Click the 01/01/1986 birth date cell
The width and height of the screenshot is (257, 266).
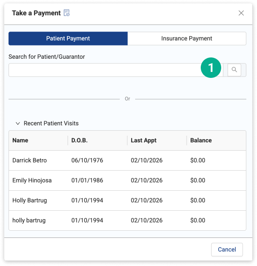(87, 180)
